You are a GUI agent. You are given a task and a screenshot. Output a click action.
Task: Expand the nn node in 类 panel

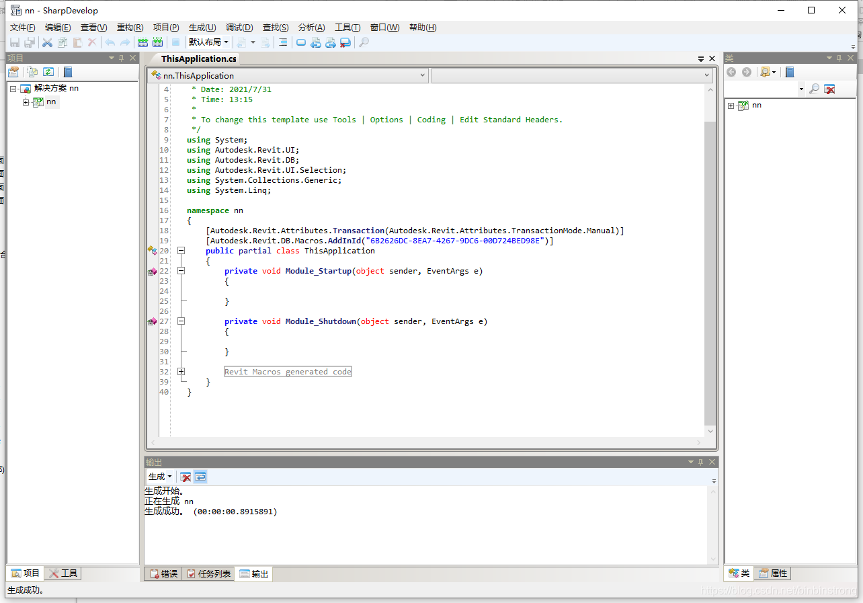[x=731, y=106]
